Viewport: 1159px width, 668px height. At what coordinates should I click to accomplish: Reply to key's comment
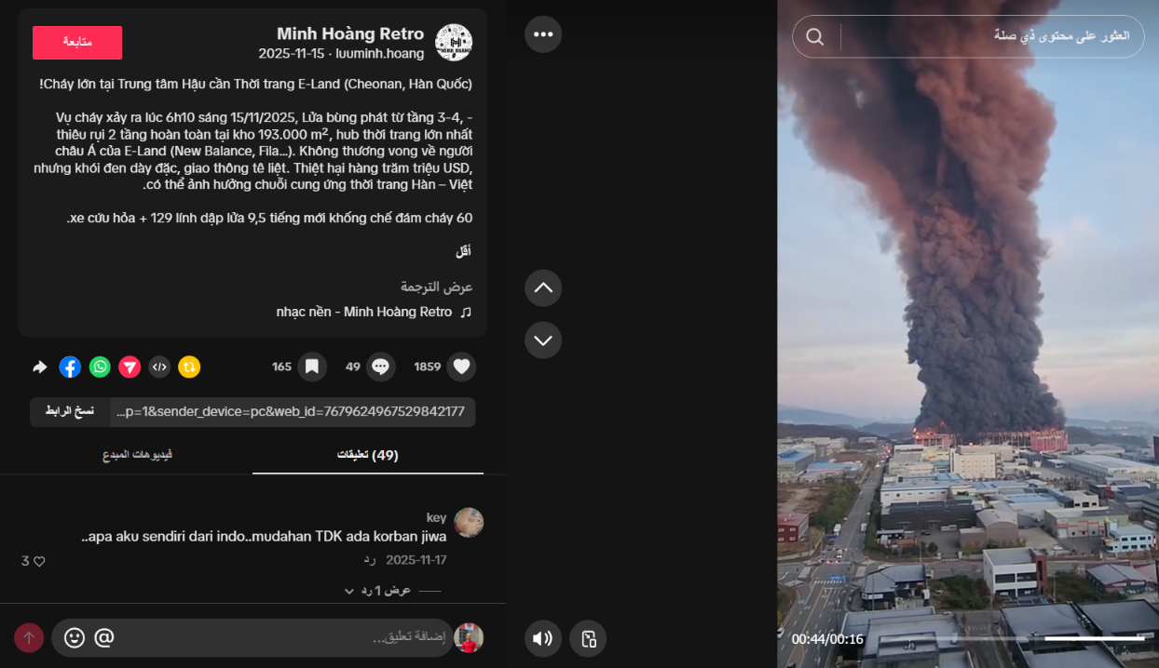point(369,560)
